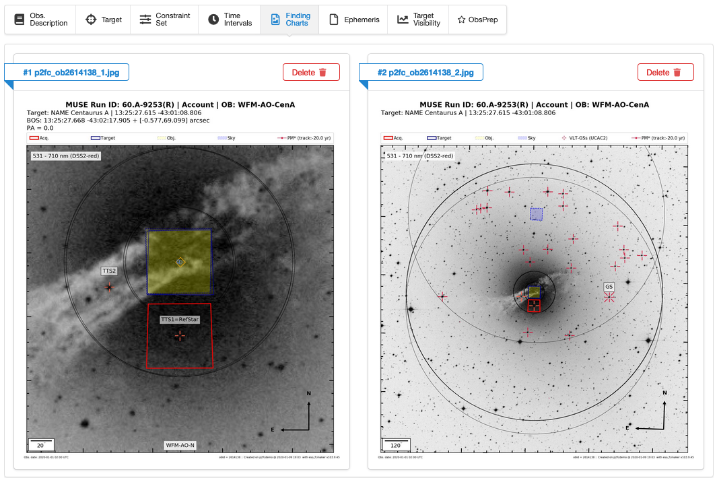
Task: Delete finding chart #1
Action: 311,72
